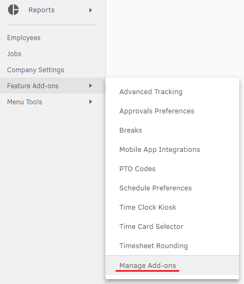
Task: Click the underlined Manage Add-ons item
Action: [148, 265]
